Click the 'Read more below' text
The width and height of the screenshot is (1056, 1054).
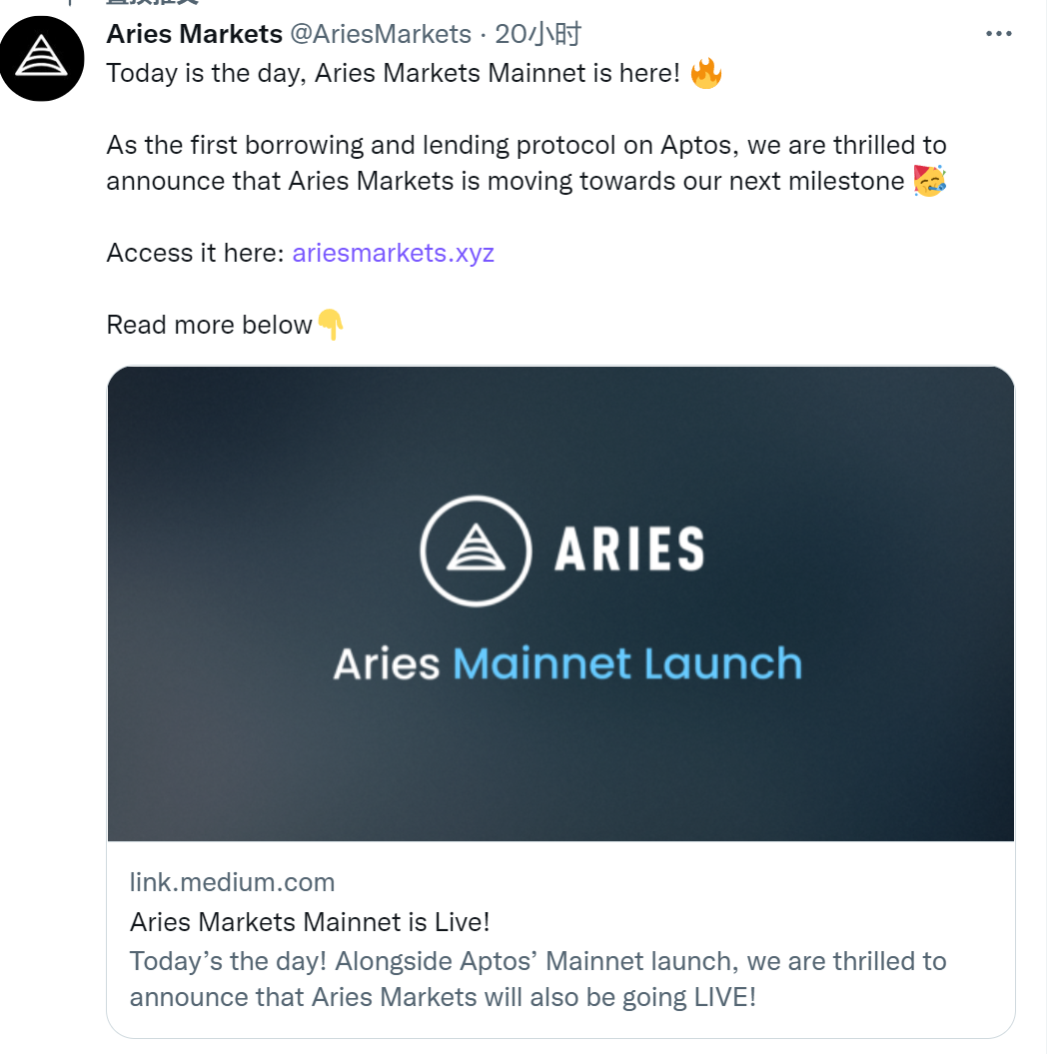209,325
